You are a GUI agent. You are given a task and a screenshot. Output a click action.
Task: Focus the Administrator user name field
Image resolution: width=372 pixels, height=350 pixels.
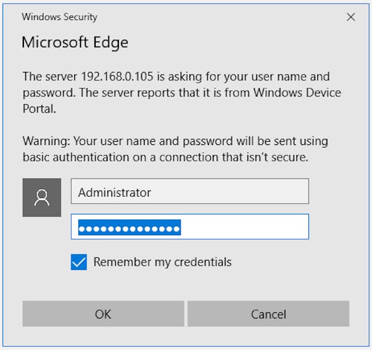tap(190, 192)
